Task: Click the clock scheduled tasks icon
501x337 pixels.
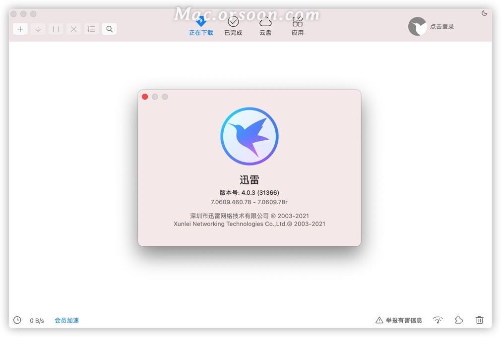Action: click(x=17, y=320)
